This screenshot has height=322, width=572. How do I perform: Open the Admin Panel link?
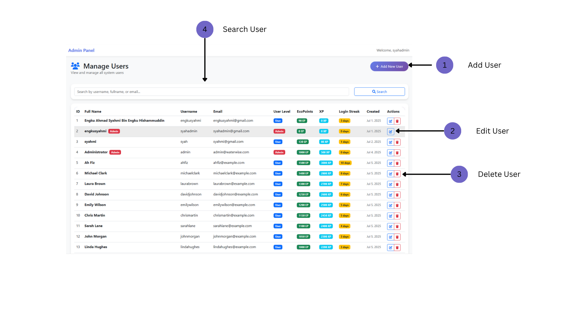(x=81, y=50)
